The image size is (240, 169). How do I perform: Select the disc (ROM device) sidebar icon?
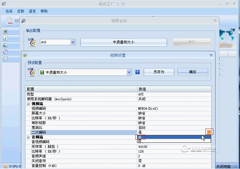[5, 52]
